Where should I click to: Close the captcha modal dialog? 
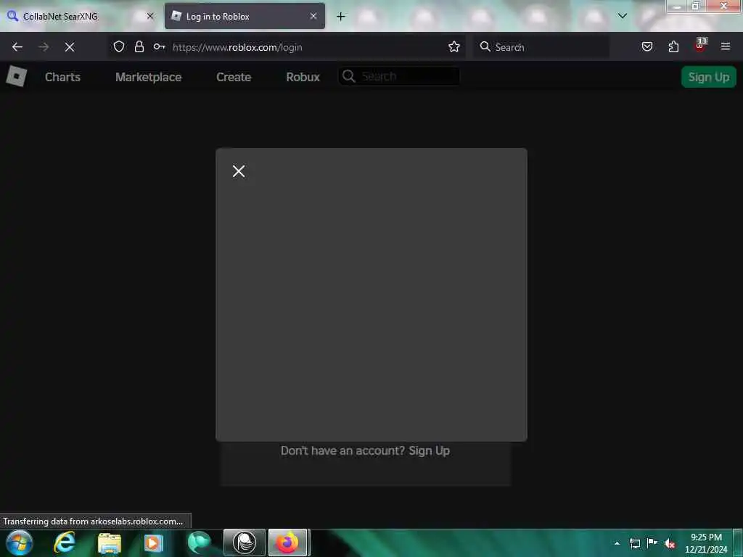pos(239,171)
